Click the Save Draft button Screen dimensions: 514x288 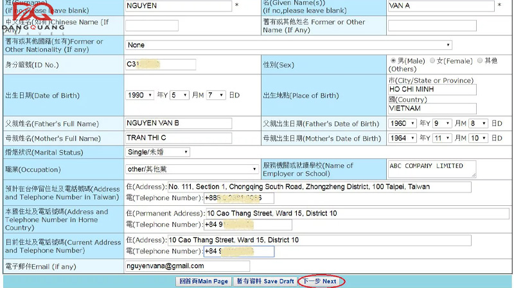[x=265, y=282]
